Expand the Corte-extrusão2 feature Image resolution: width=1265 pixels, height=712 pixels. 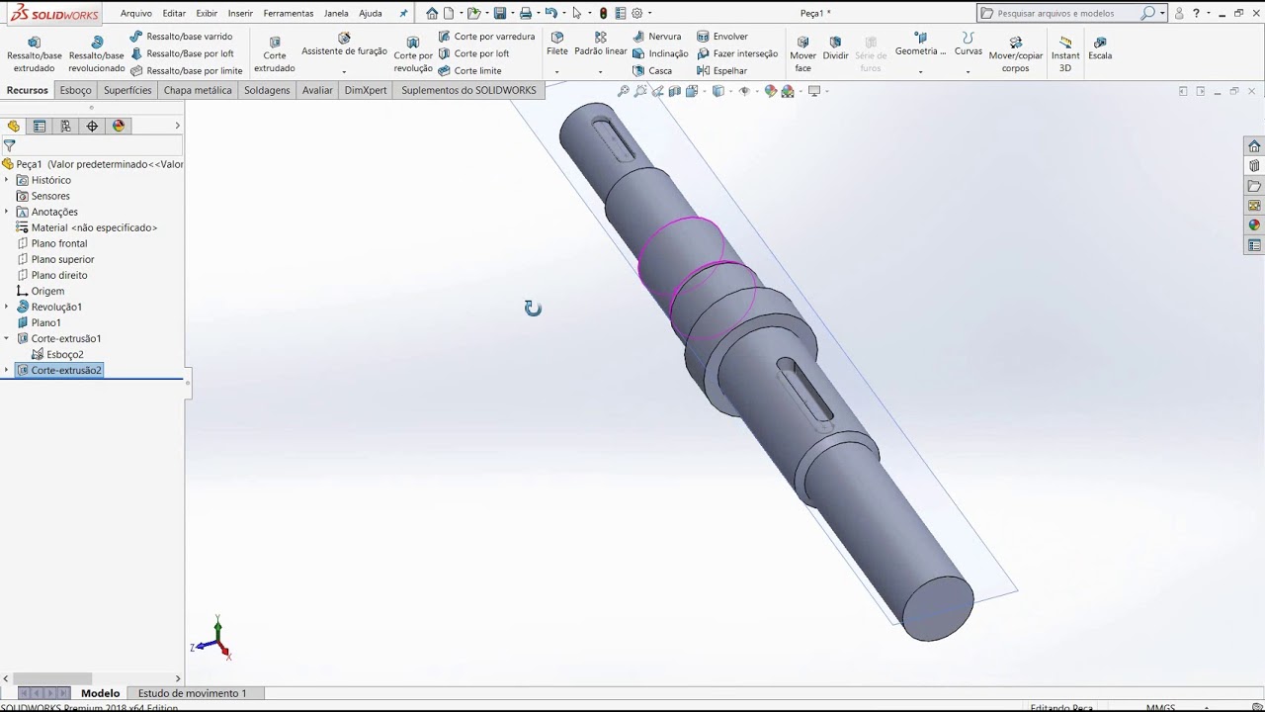point(7,370)
